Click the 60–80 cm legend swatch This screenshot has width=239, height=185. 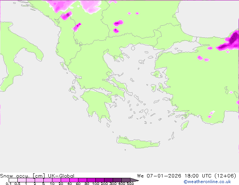pyautogui.click(x=83, y=180)
